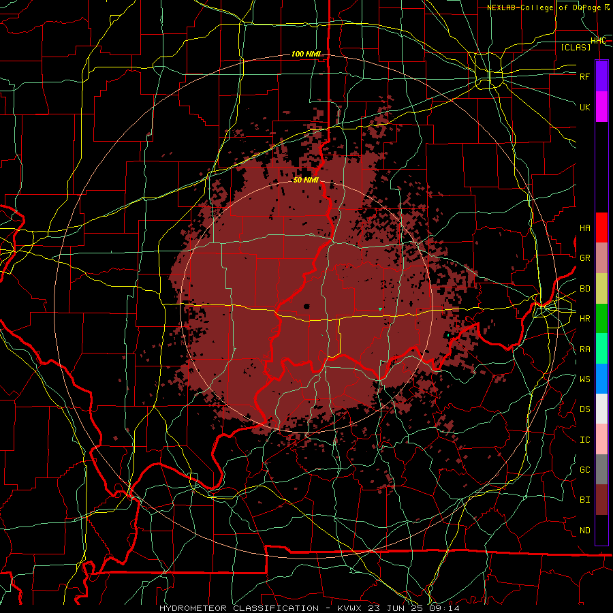Click the UK legend label
The height and width of the screenshot is (613, 613).
[584, 107]
